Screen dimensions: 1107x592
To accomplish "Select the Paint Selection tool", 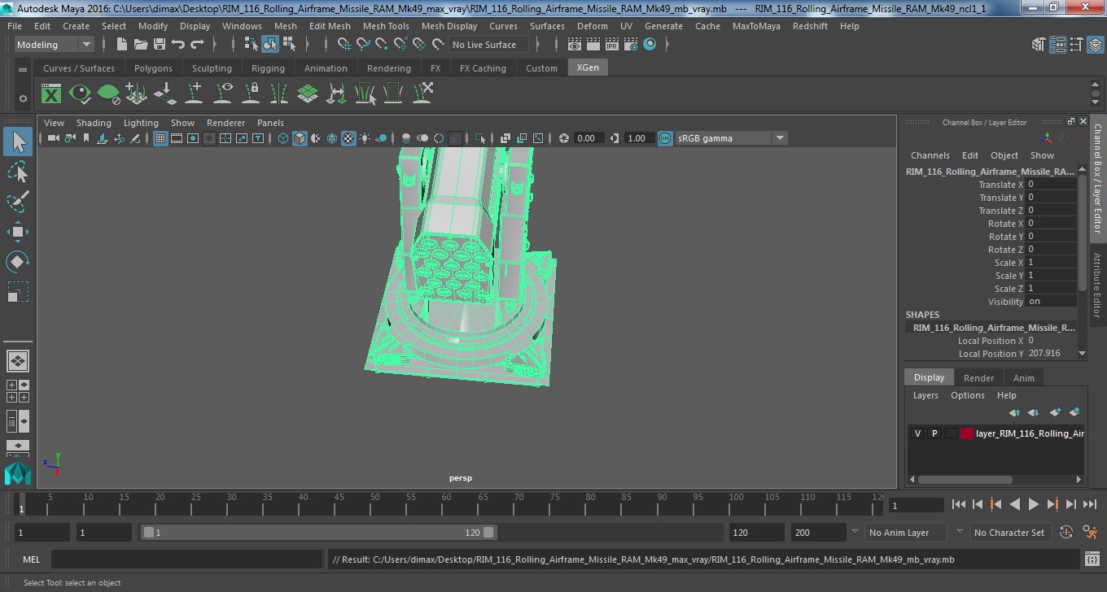I will click(18, 201).
